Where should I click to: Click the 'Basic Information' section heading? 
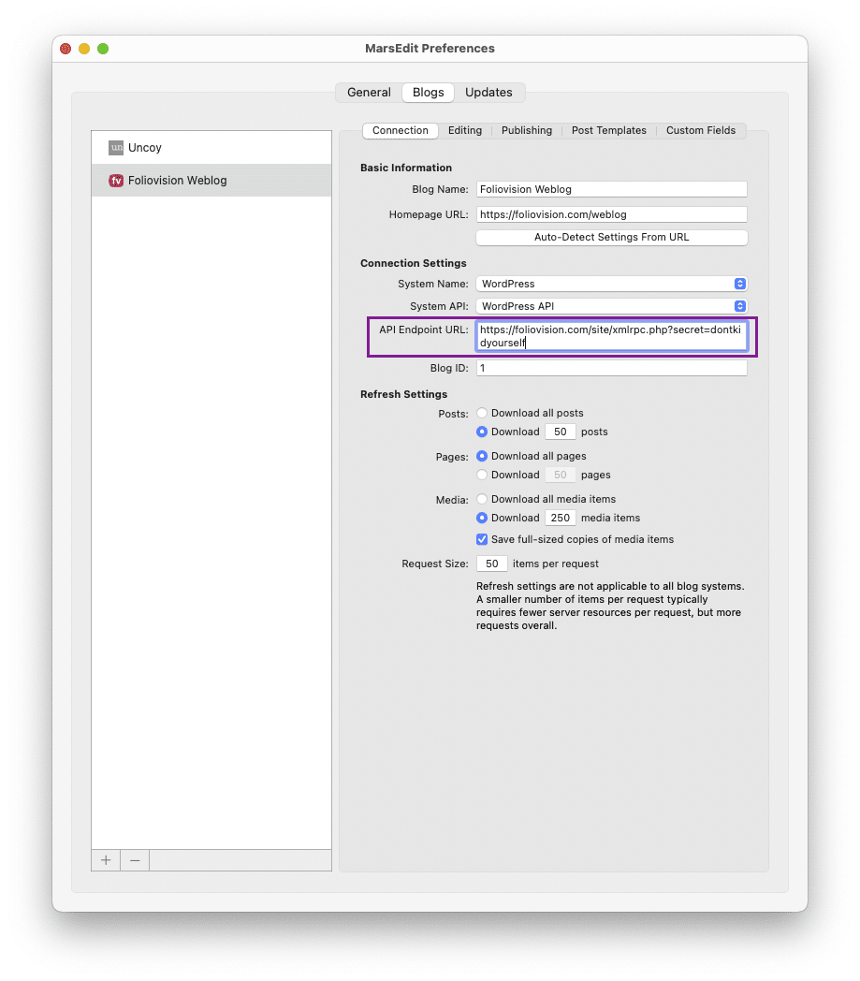406,168
